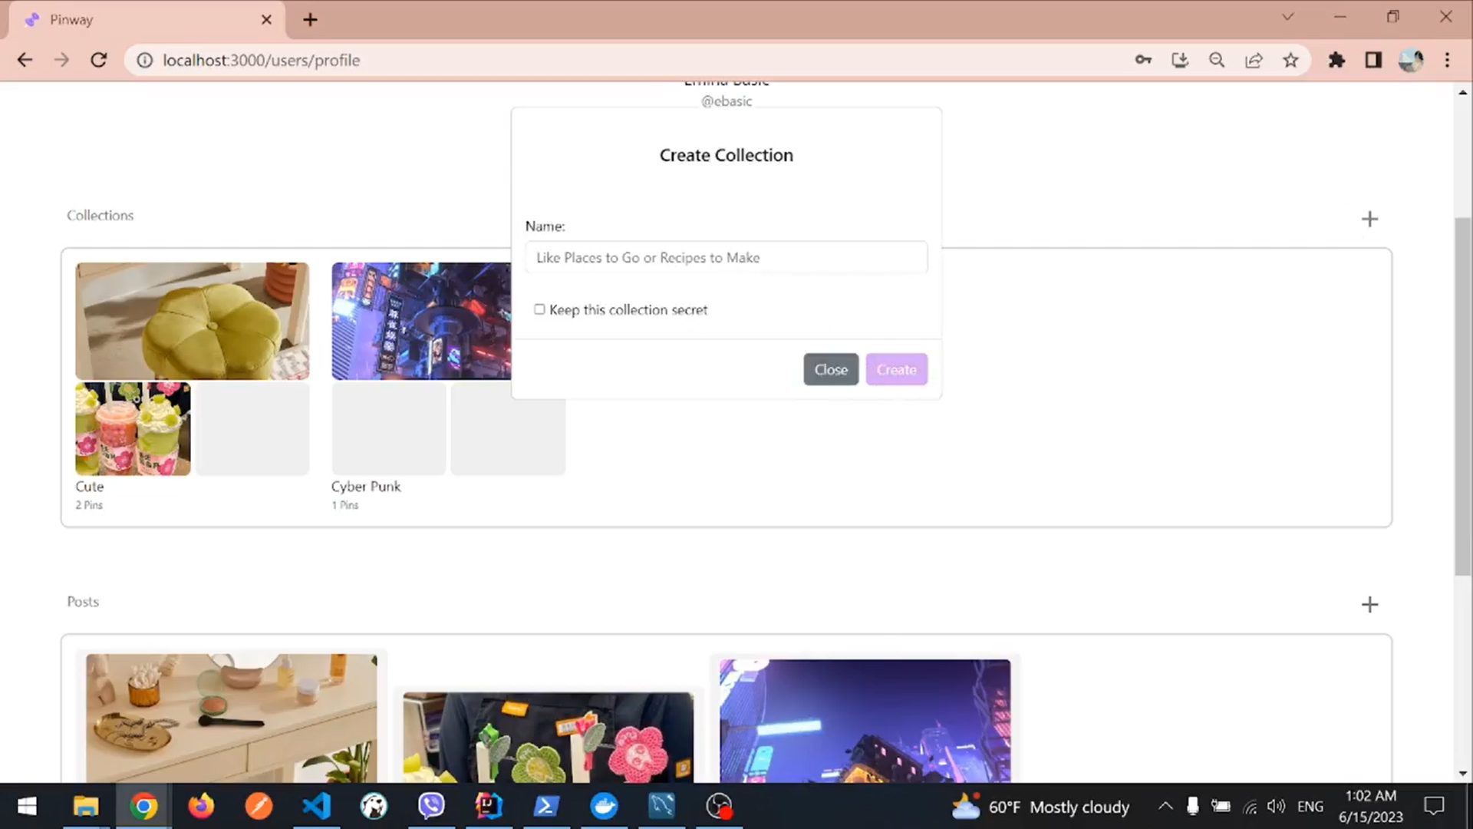This screenshot has height=829, width=1473.
Task: Open the browser tab search chevron
Action: tap(1288, 16)
